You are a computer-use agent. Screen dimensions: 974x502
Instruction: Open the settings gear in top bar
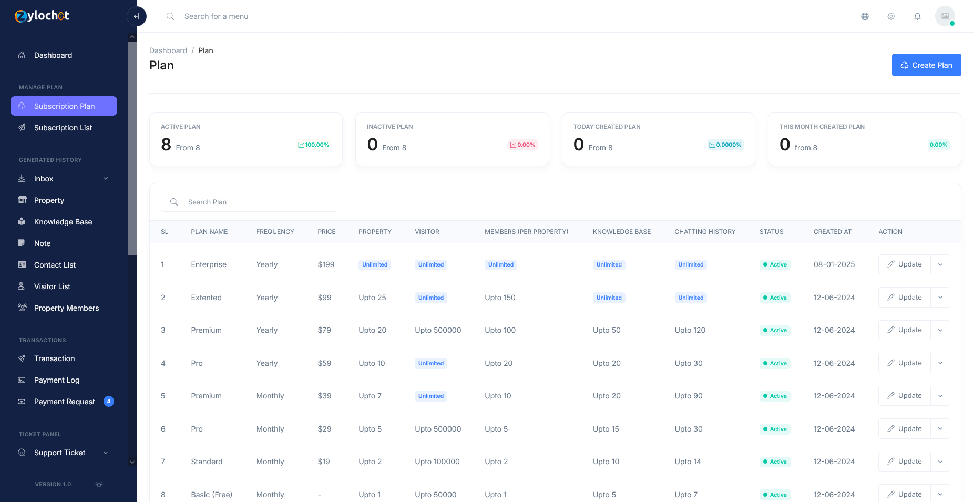pyautogui.click(x=891, y=16)
